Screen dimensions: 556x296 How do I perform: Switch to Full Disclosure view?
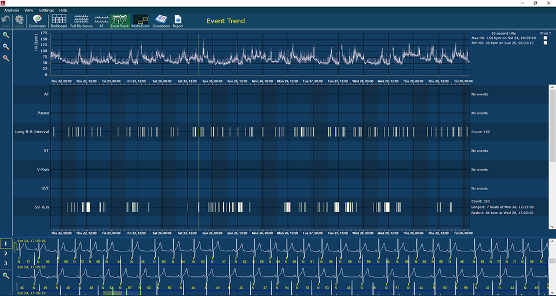coord(81,21)
